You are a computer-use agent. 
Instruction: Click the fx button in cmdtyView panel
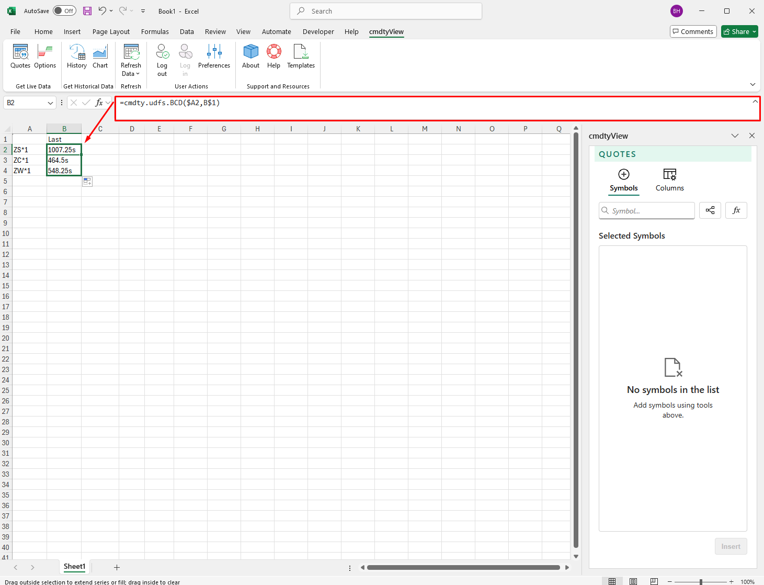[x=736, y=210]
